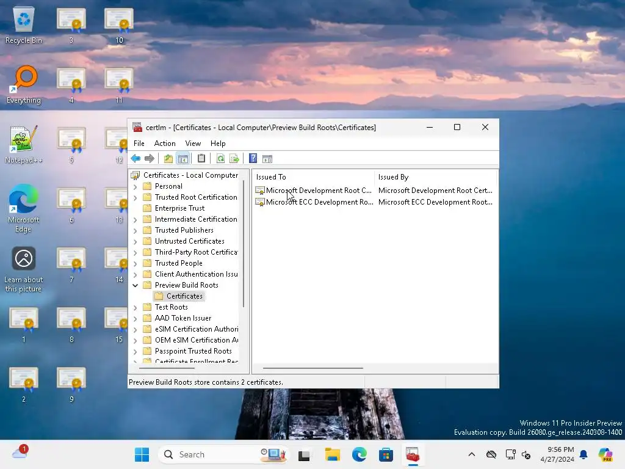The width and height of the screenshot is (625, 469).
Task: Select certificate file named 1 on desktop
Action: (24, 324)
